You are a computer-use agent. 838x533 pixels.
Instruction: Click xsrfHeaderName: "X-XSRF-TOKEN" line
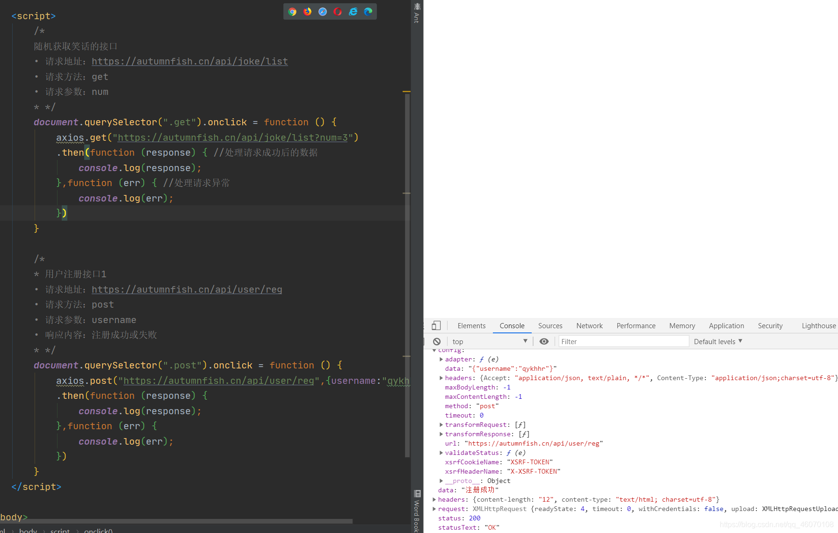503,471
